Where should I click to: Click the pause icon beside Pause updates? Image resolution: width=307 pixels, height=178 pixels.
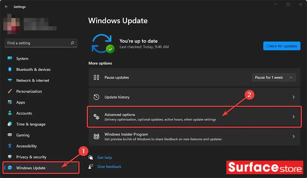pos(96,77)
